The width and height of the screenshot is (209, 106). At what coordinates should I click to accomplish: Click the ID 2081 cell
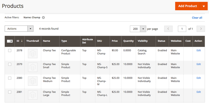[20, 95]
